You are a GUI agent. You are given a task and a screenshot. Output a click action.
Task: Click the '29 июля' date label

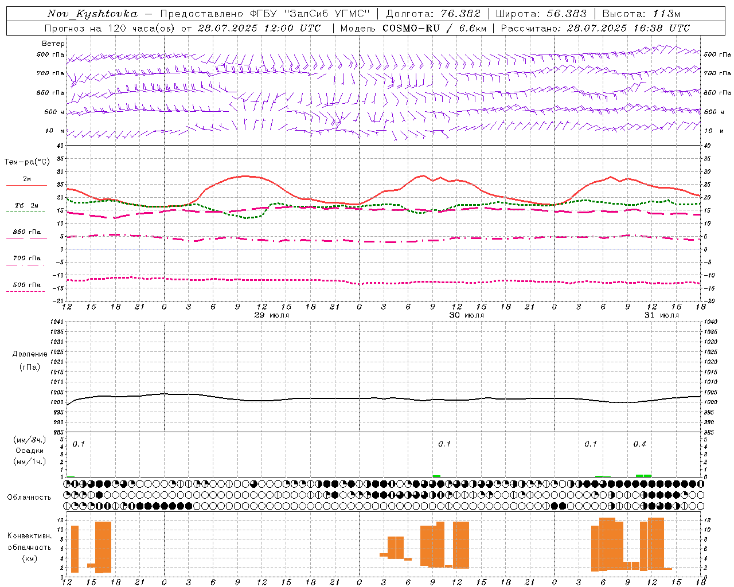(x=272, y=315)
